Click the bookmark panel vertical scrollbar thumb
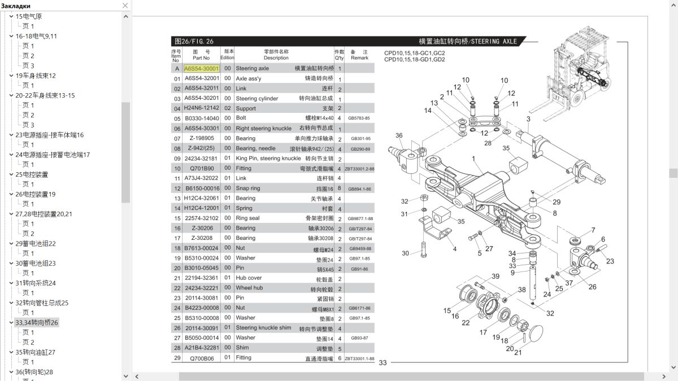The height and width of the screenshot is (381, 678). [125, 152]
